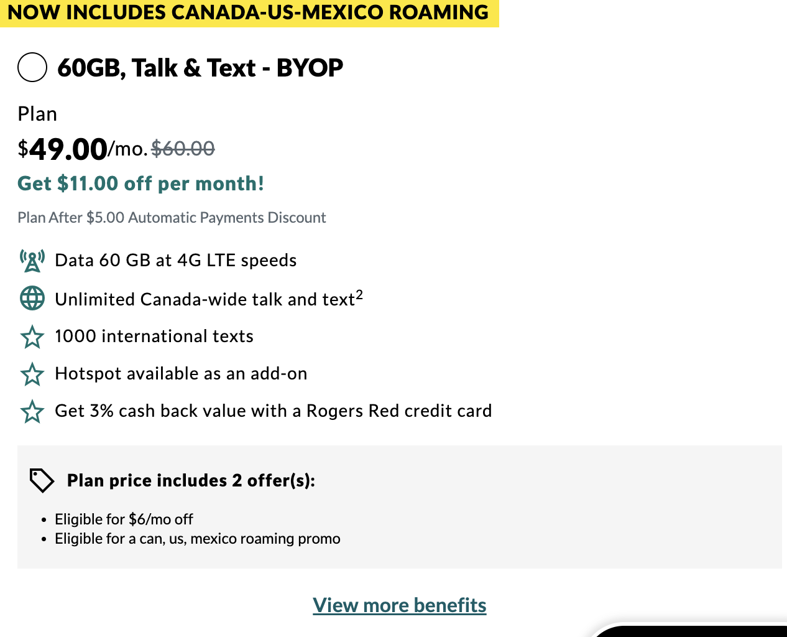This screenshot has height=637, width=787.
Task: Click the 60GB, Talk & Text - BYOP heading
Action: (200, 68)
